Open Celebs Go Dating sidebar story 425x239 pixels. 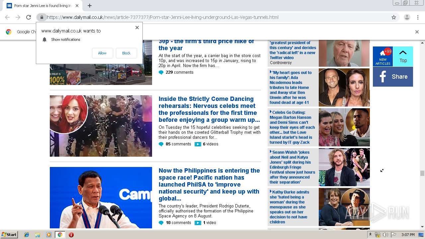292,127
